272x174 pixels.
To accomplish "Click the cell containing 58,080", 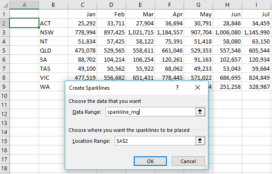I will click(228, 41).
